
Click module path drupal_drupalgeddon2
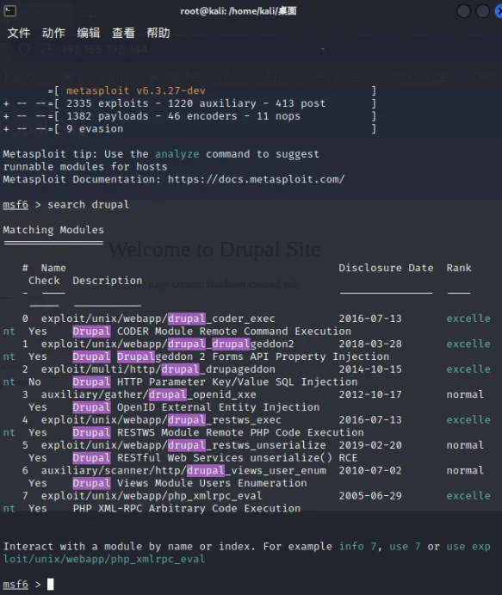click(167, 344)
